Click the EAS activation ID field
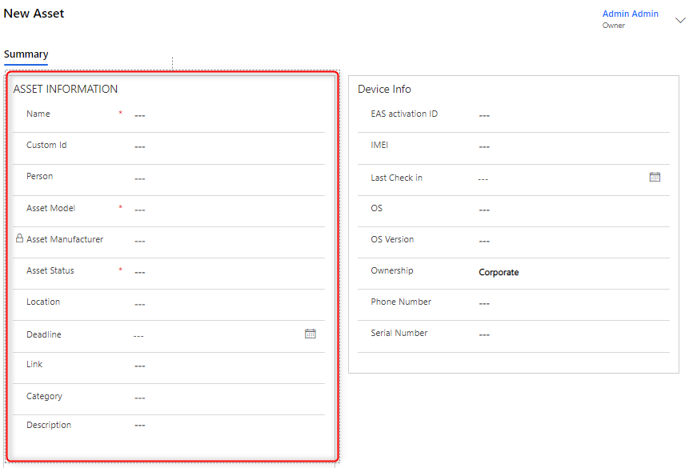This screenshot has height=468, width=689. click(568, 115)
